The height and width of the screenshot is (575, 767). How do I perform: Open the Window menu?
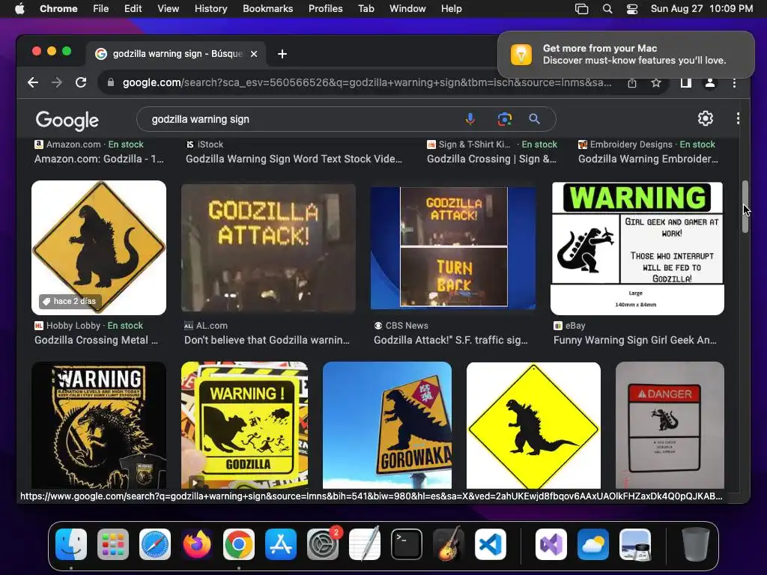[407, 9]
